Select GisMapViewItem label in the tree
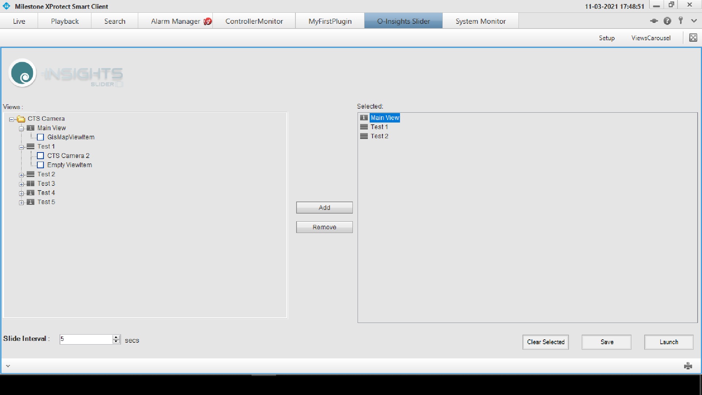 pos(71,137)
